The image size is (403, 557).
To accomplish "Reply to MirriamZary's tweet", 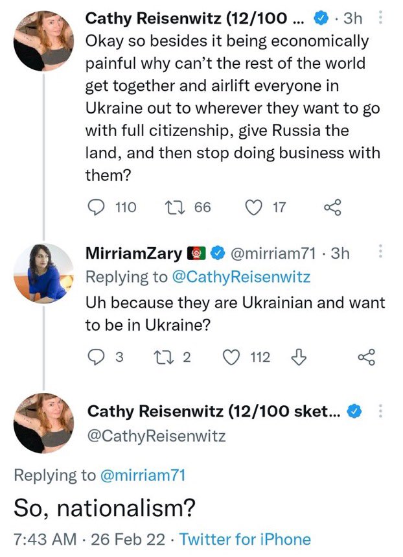I will click(95, 357).
